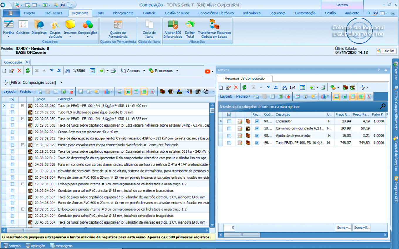This screenshot has height=249, width=399.
Task: Check the box for Tubo PEX multicamada row
Action: [x=12, y=112]
